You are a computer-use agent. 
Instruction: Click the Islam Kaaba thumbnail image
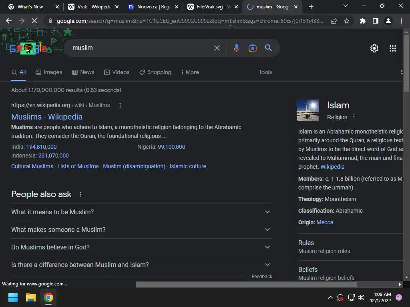(x=308, y=110)
